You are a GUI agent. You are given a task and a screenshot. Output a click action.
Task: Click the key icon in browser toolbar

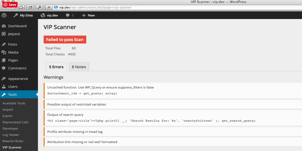tap(39, 7)
